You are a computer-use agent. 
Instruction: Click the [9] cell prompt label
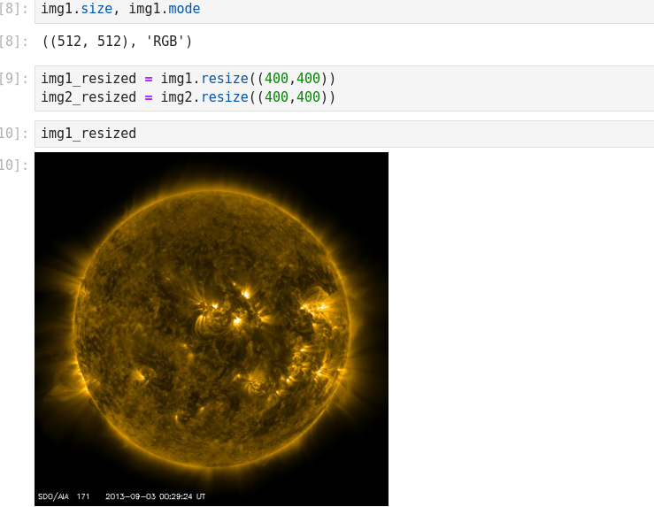click(14, 77)
